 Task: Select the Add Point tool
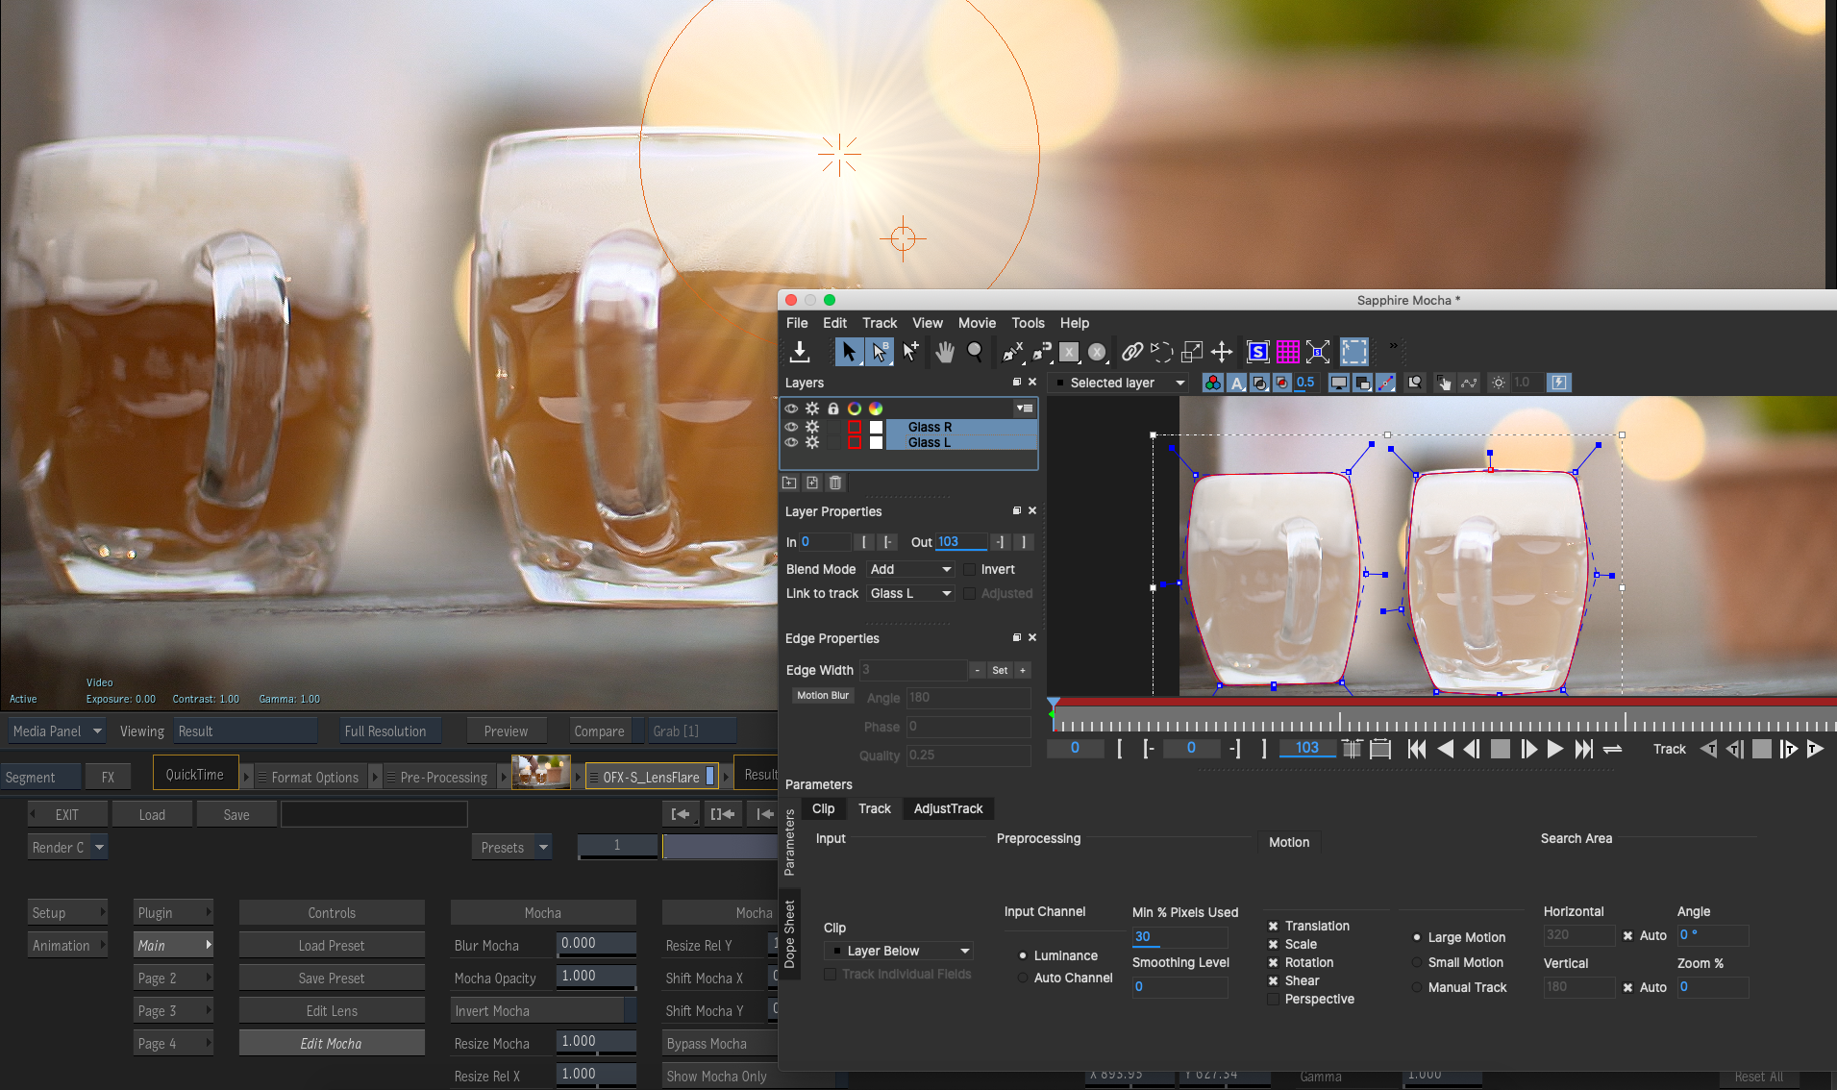[x=910, y=352]
